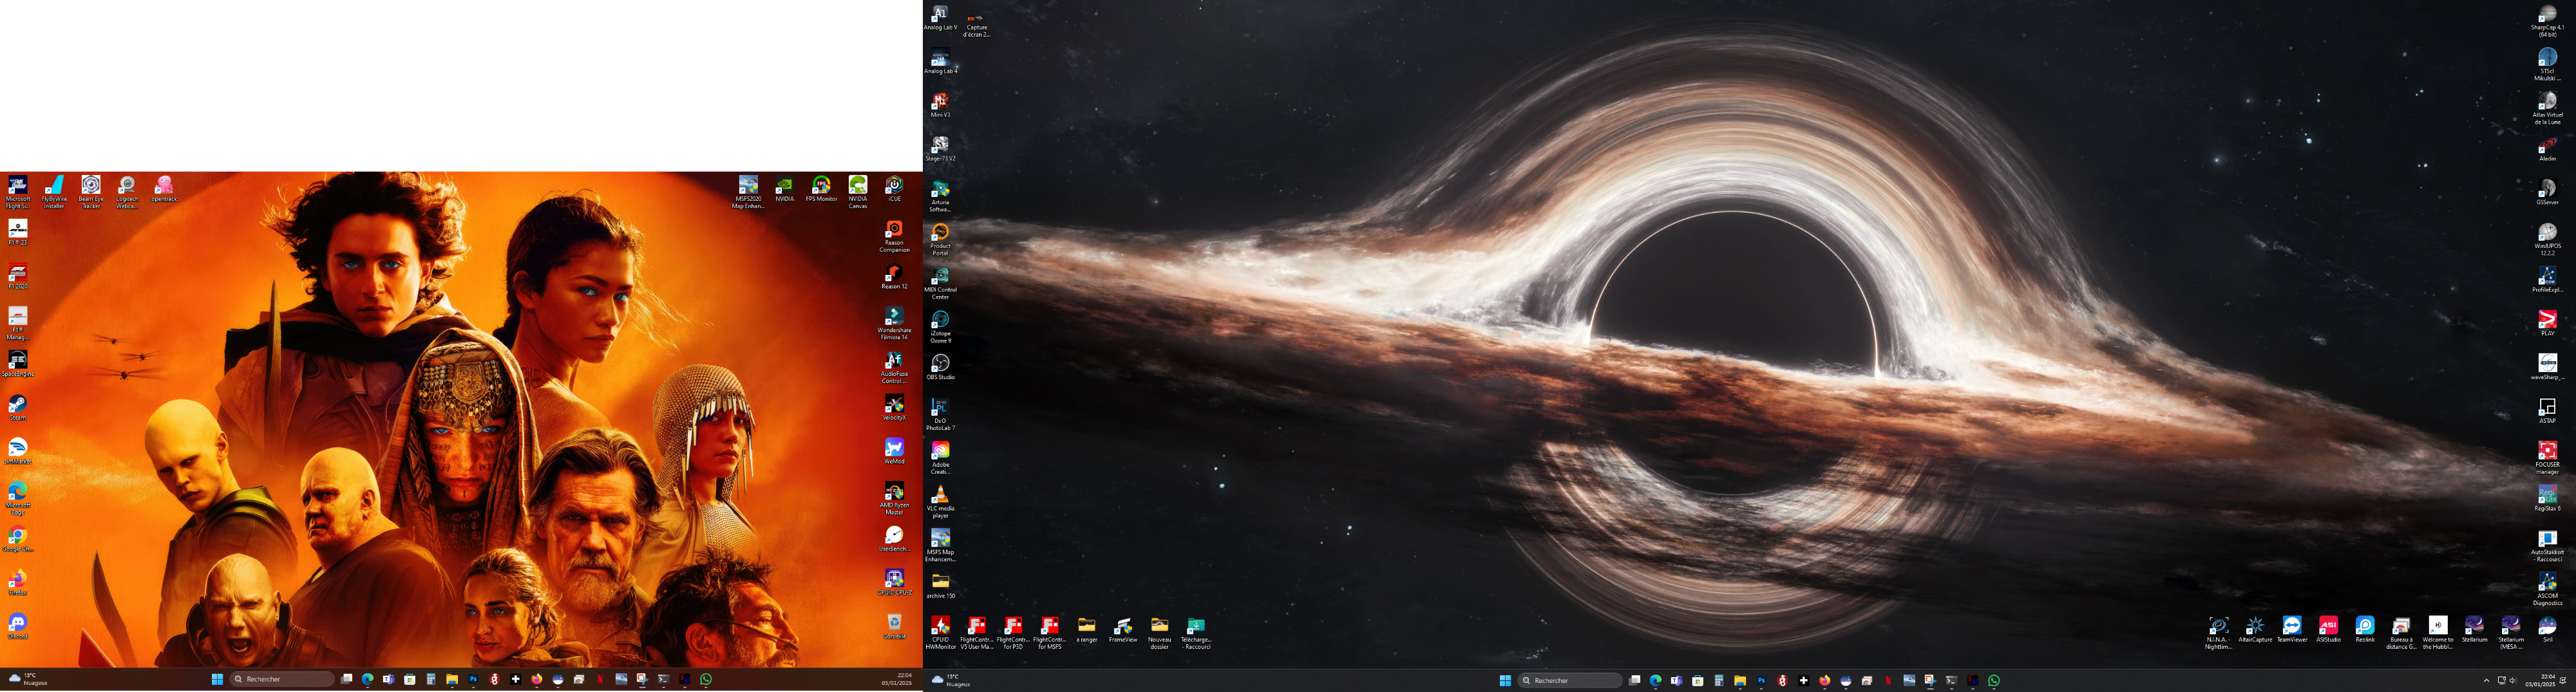Click the Reason Companion shortcut
2576x692 pixels.
click(894, 237)
